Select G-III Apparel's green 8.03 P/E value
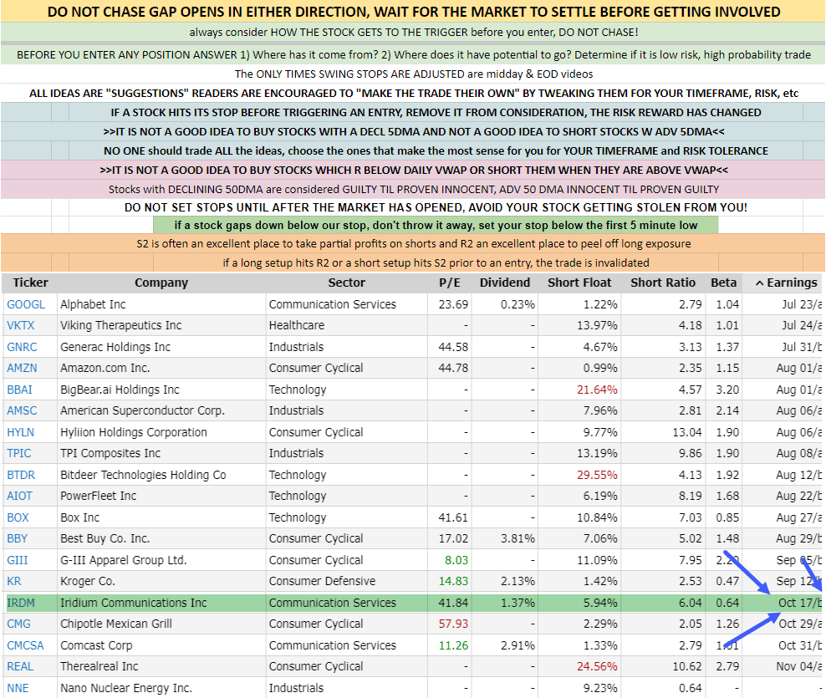 click(455, 560)
